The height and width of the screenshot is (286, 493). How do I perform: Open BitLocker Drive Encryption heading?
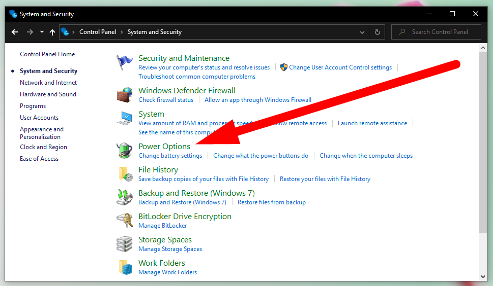pyautogui.click(x=185, y=217)
